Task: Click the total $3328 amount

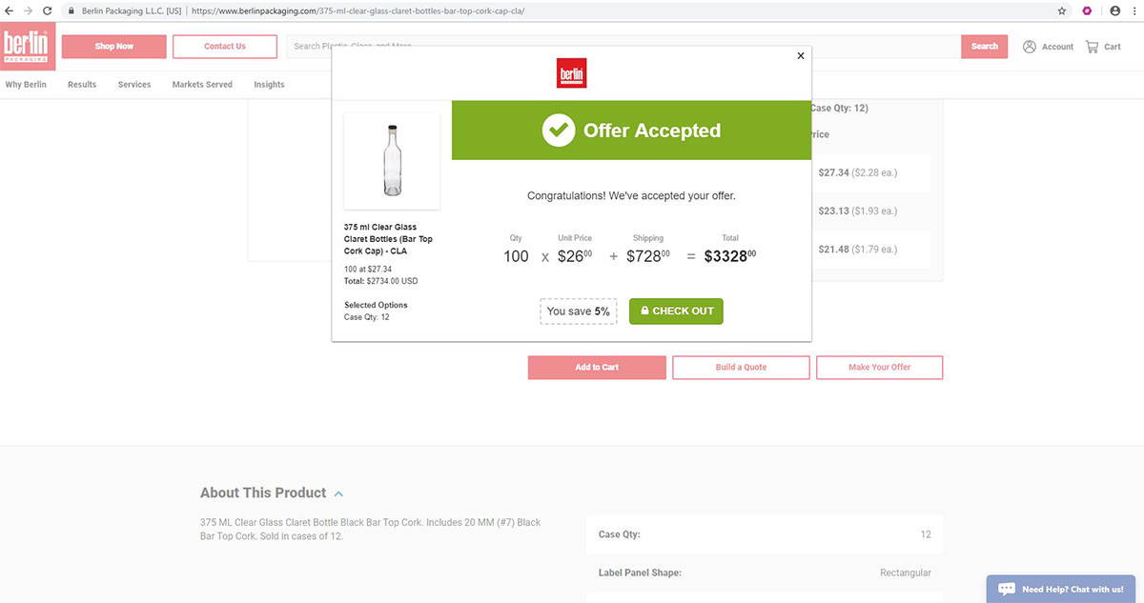Action: 730,255
